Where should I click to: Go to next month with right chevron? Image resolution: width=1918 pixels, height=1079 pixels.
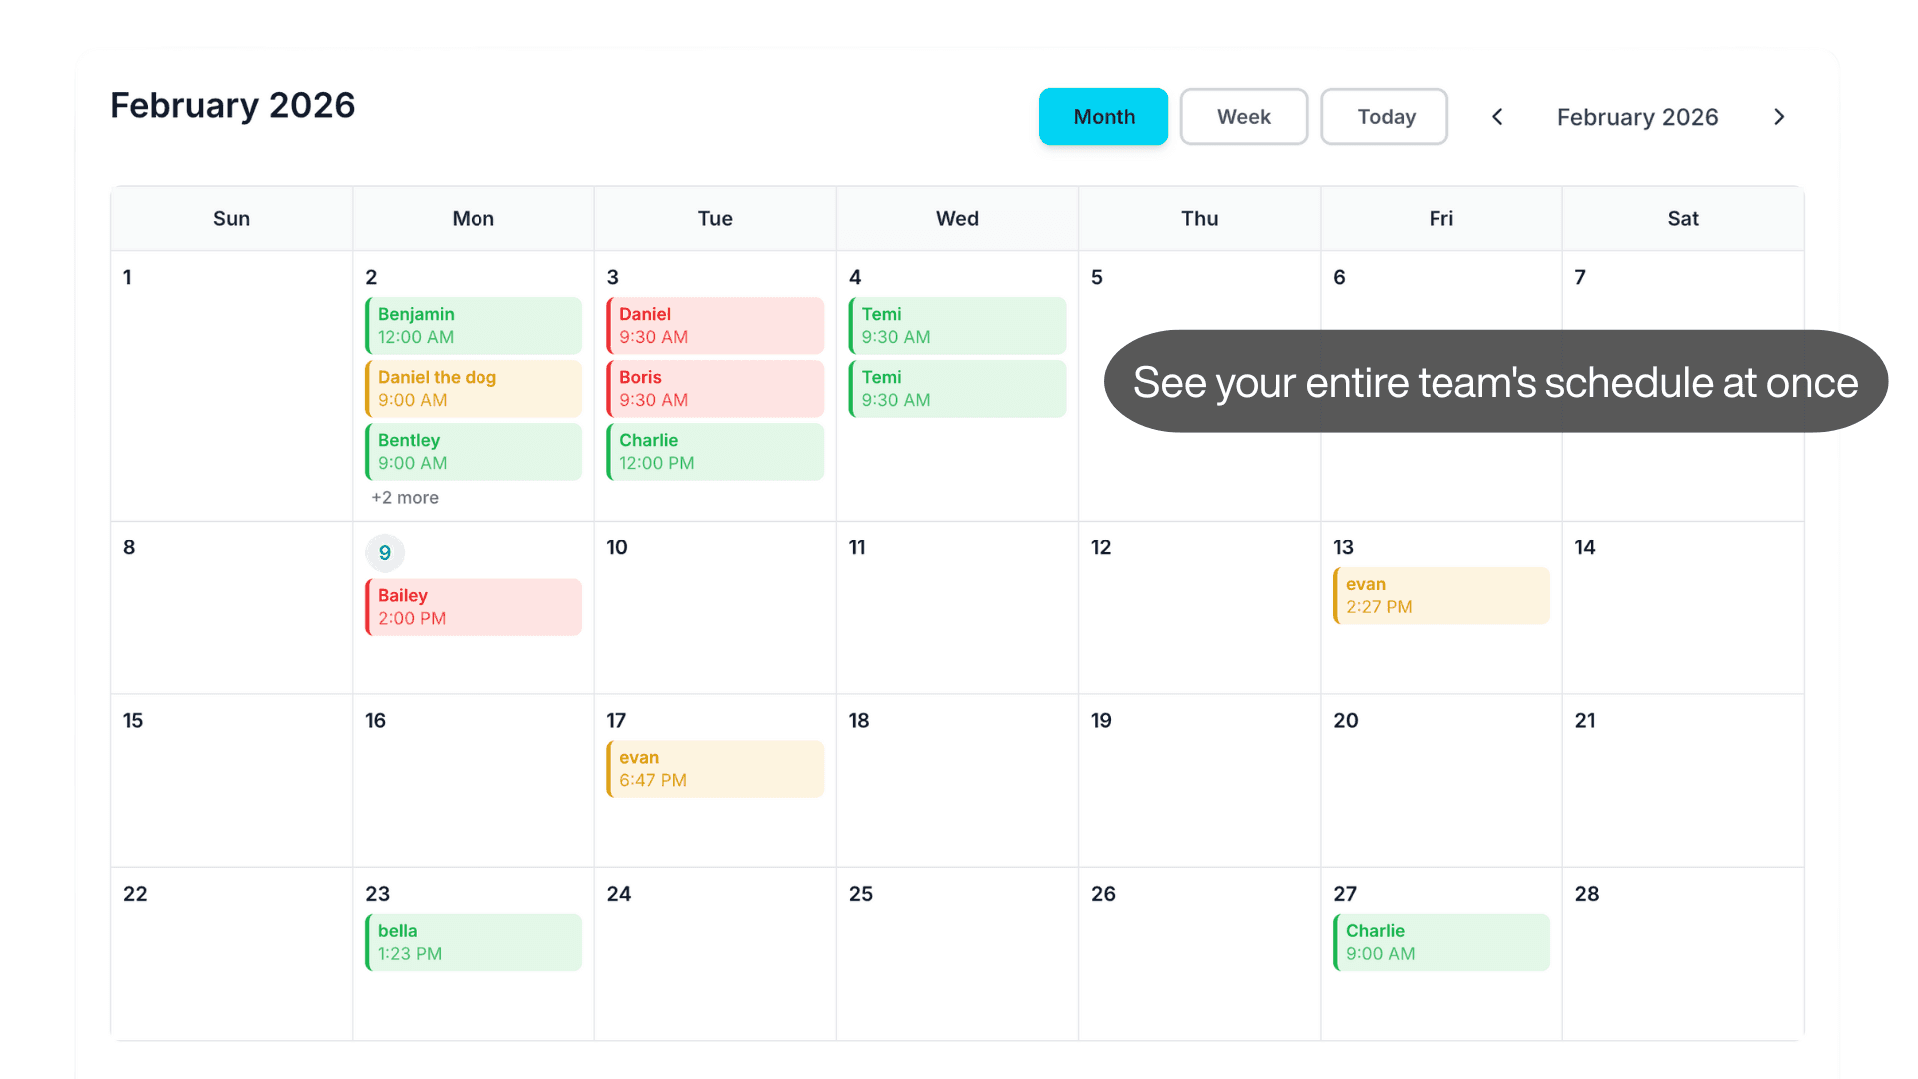1779,117
